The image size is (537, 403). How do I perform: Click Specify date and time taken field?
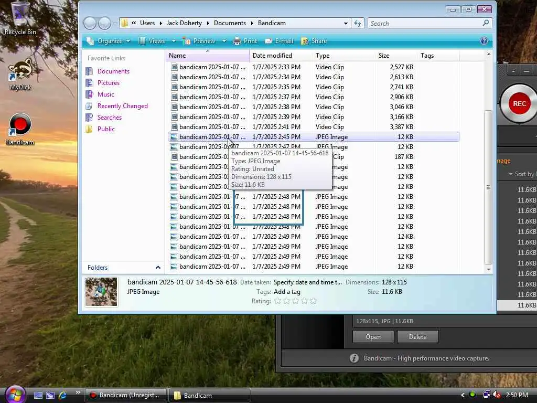307,282
